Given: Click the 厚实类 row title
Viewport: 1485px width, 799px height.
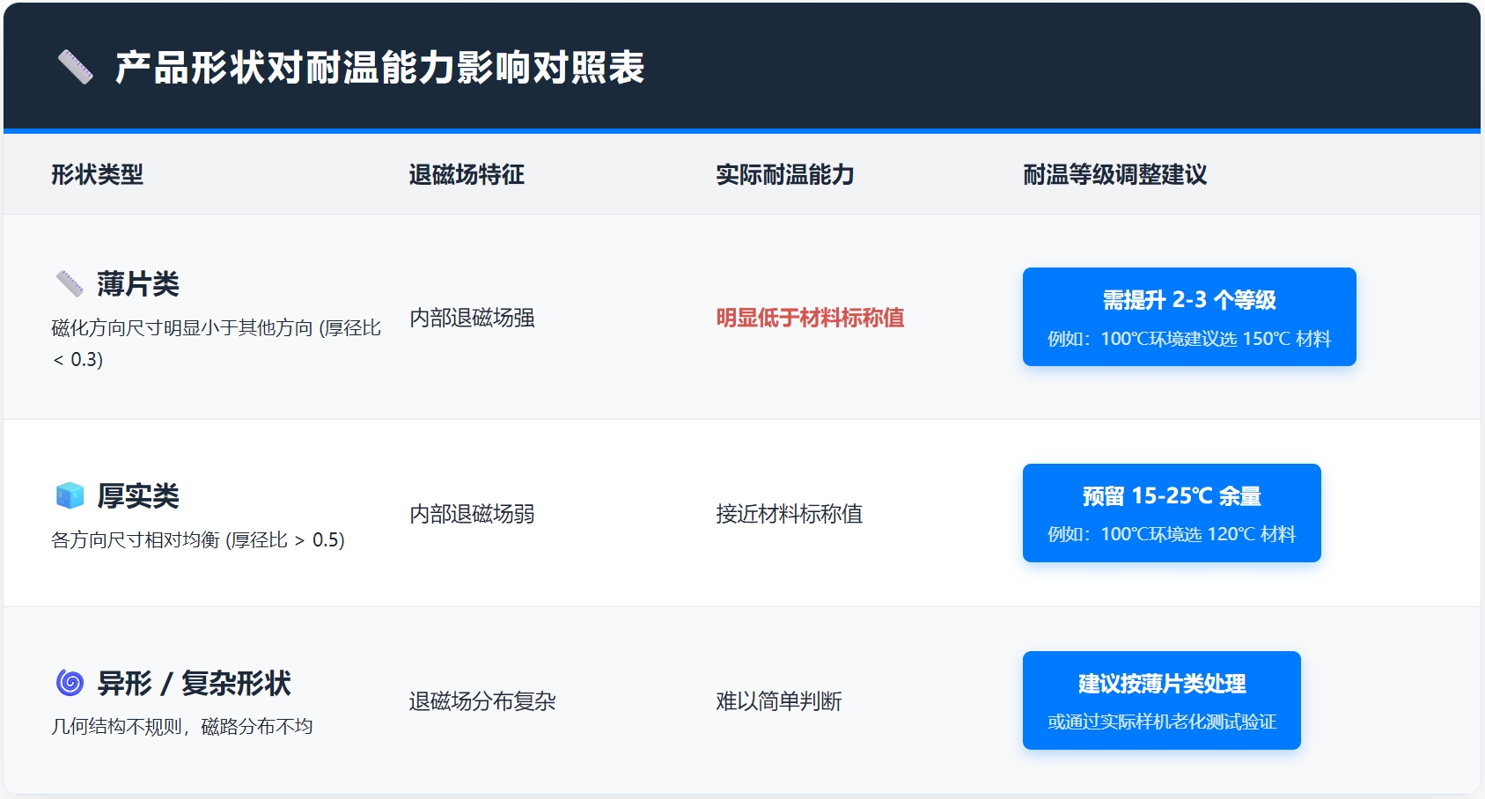Looking at the screenshot, I should pos(138,495).
